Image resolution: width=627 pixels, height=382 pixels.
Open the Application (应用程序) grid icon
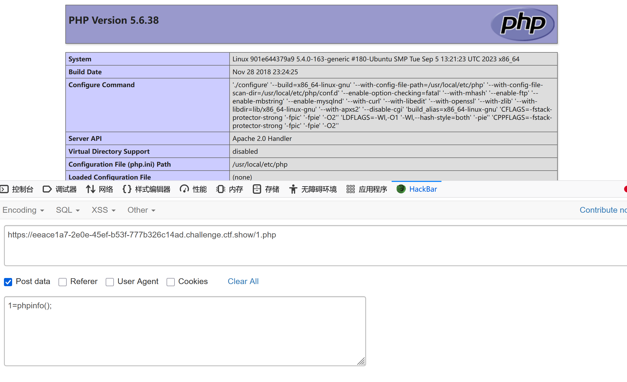click(350, 189)
